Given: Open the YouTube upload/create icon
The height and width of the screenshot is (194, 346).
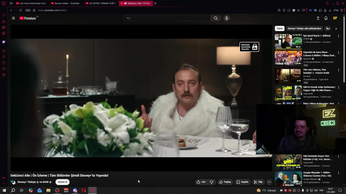Looking at the screenshot, I should click(x=318, y=18).
